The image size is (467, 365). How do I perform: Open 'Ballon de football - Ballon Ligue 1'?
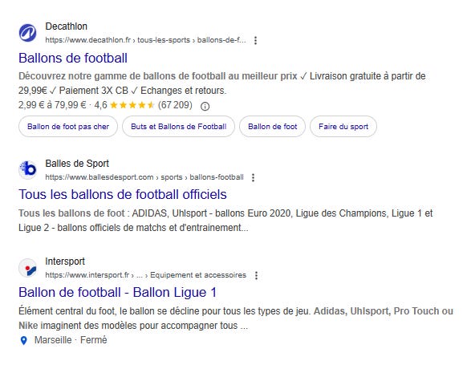point(117,292)
